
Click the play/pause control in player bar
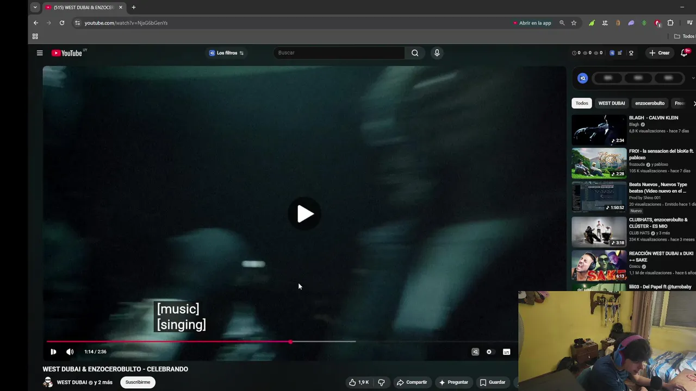53,352
